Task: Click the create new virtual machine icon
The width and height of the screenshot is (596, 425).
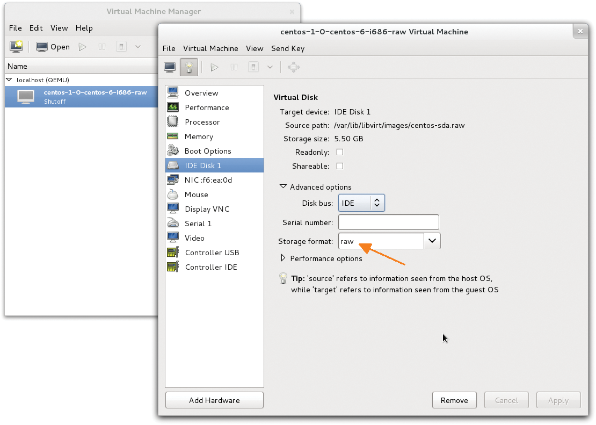Action: click(x=16, y=46)
